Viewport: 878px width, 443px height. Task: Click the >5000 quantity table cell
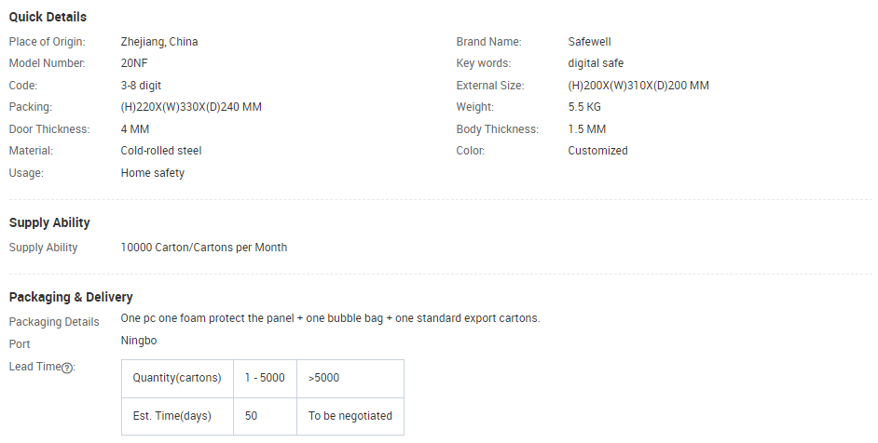tap(350, 378)
